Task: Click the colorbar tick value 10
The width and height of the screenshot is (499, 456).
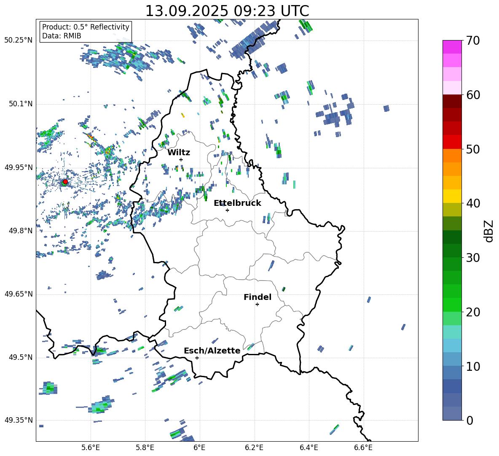Action: click(x=473, y=366)
